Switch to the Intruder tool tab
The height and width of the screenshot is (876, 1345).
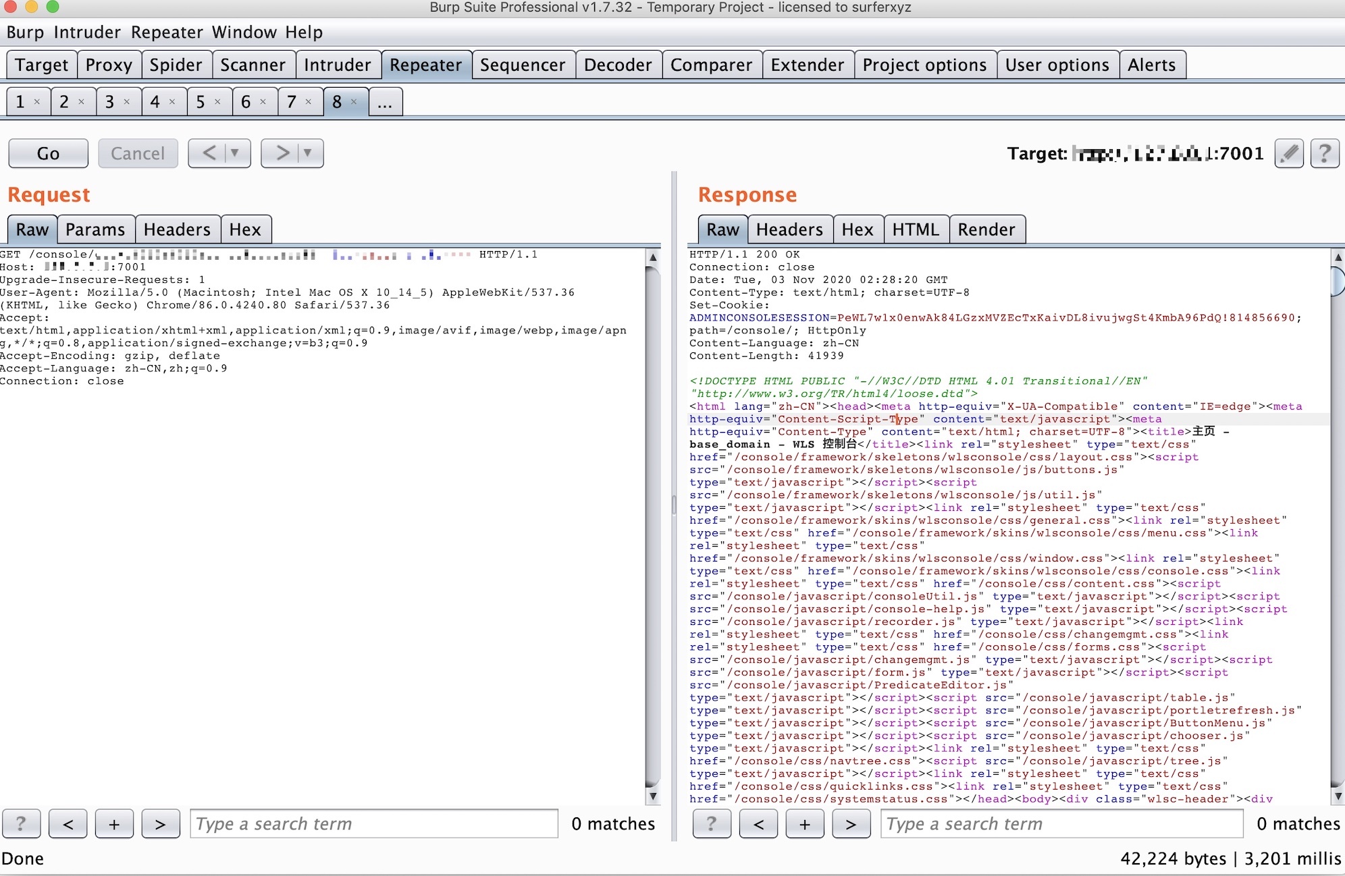[337, 65]
